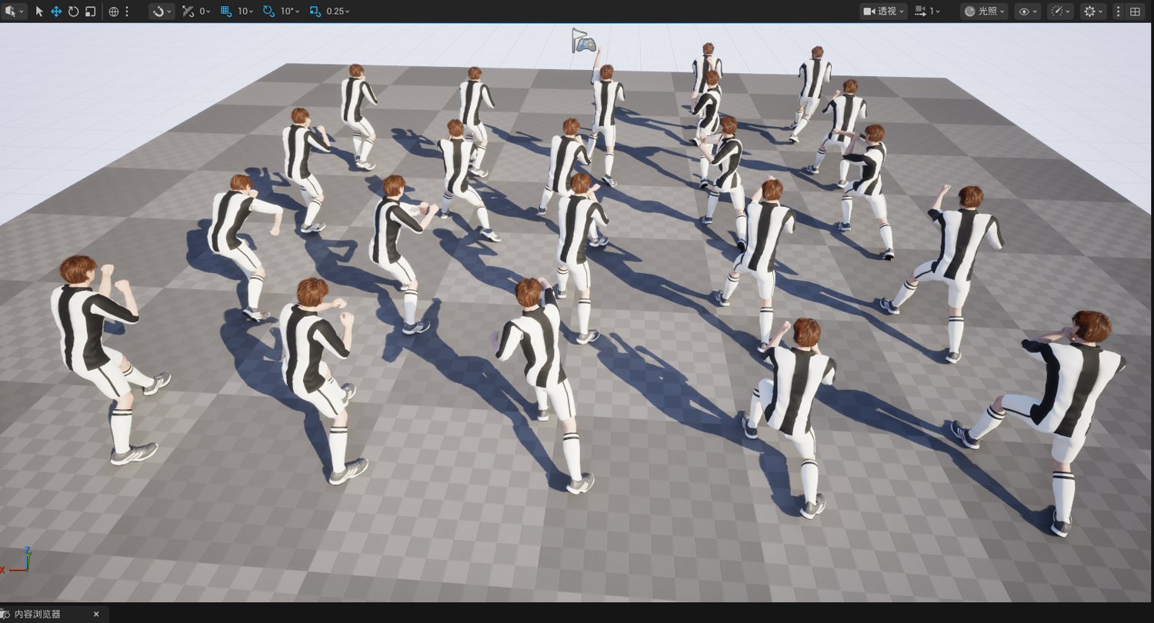Select the arrow Select tool
Image resolution: width=1154 pixels, height=623 pixels.
coord(39,12)
